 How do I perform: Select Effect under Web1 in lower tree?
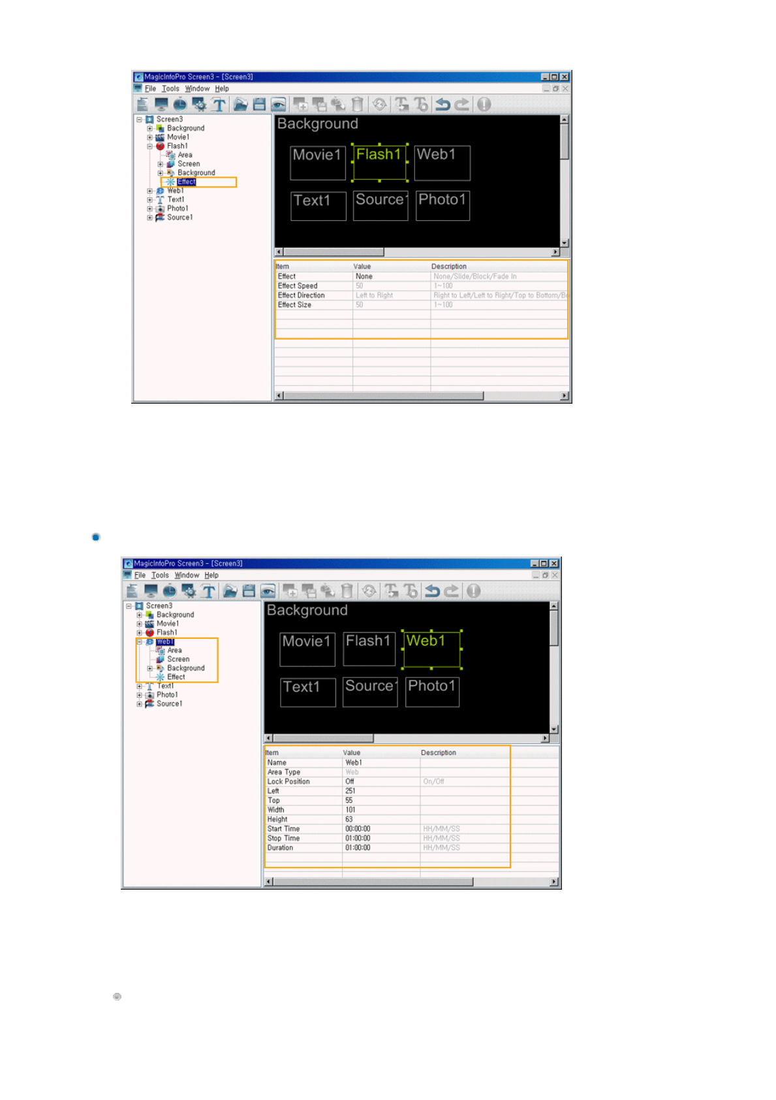(176, 677)
